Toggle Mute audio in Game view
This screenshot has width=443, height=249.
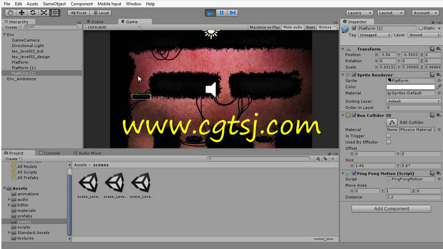point(293,27)
